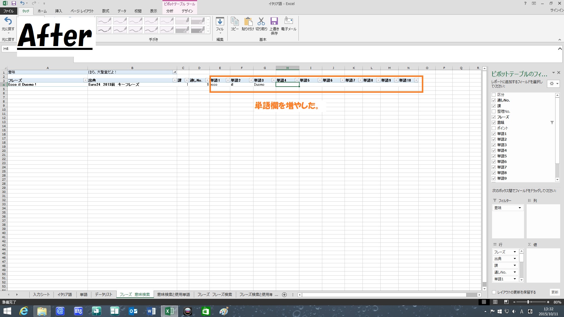
Task: Expand the 出典 row field dropdown
Action: click(515, 259)
